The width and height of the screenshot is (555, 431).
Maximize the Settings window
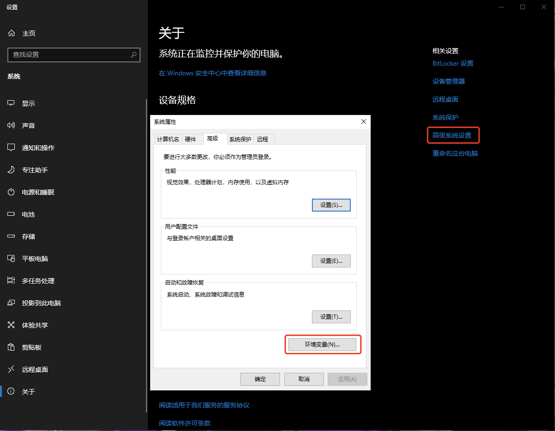pos(523,7)
